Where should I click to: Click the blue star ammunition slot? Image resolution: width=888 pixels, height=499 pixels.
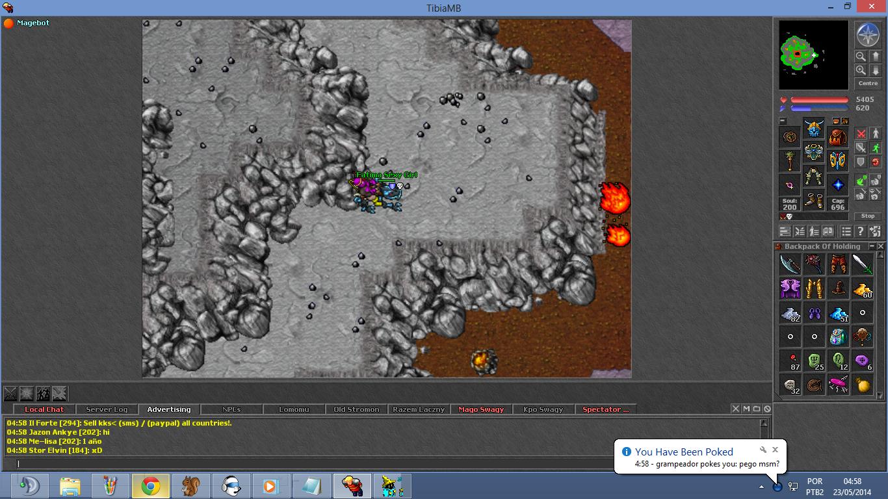pos(838,185)
